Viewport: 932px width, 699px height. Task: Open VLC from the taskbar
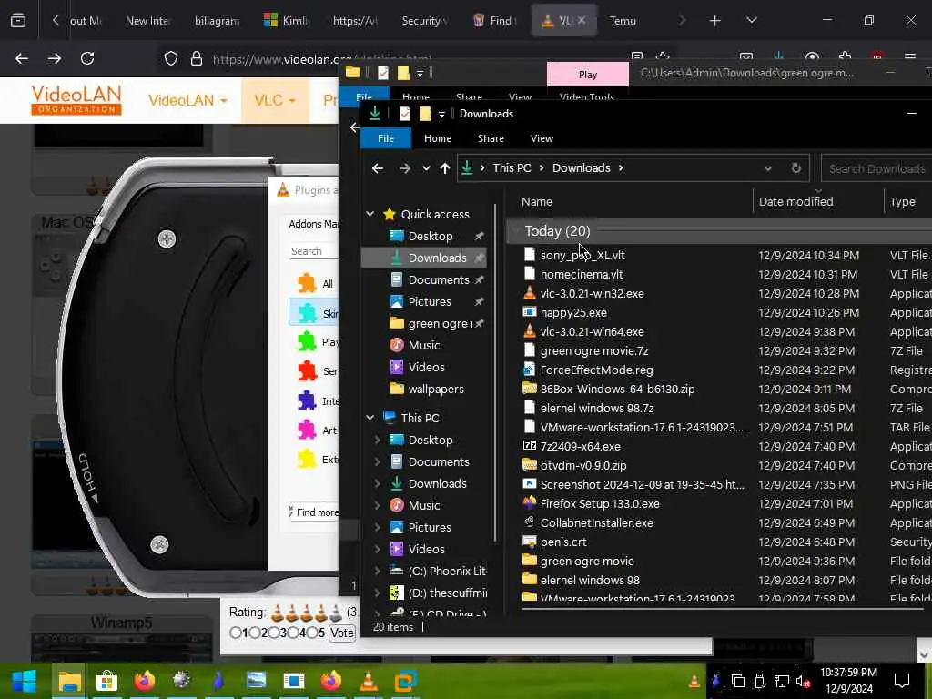[369, 681]
